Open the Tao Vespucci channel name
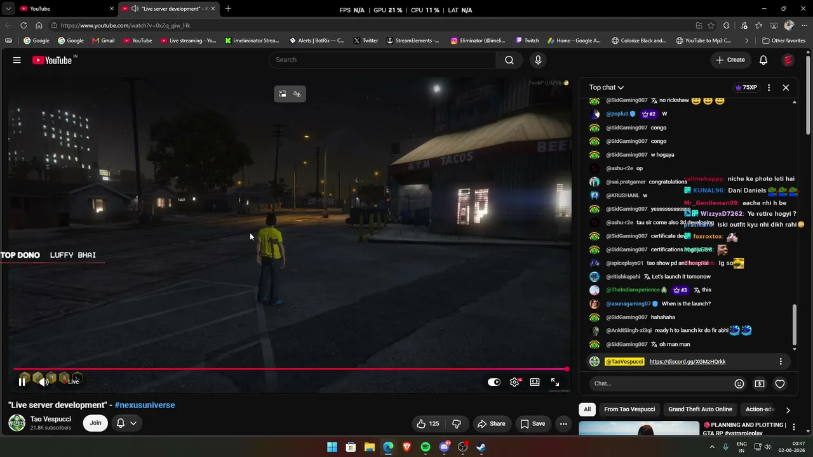 pos(51,419)
